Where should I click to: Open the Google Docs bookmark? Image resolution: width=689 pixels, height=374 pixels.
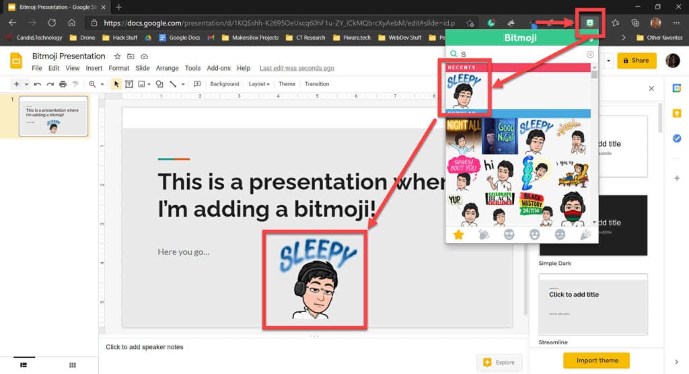179,38
